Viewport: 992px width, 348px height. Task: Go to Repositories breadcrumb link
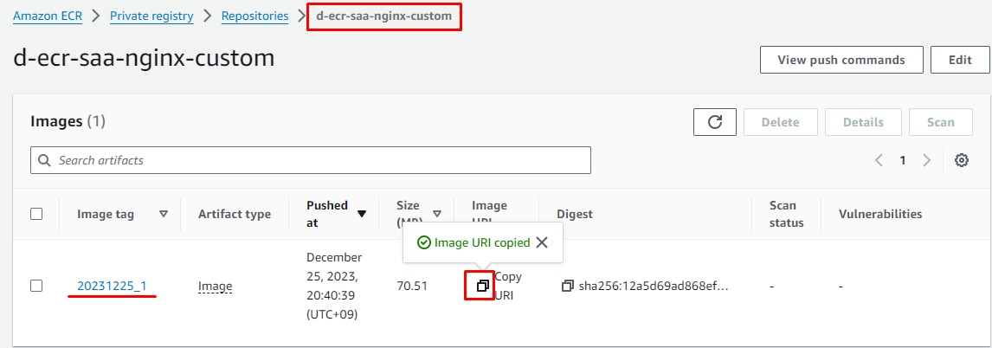coord(254,16)
